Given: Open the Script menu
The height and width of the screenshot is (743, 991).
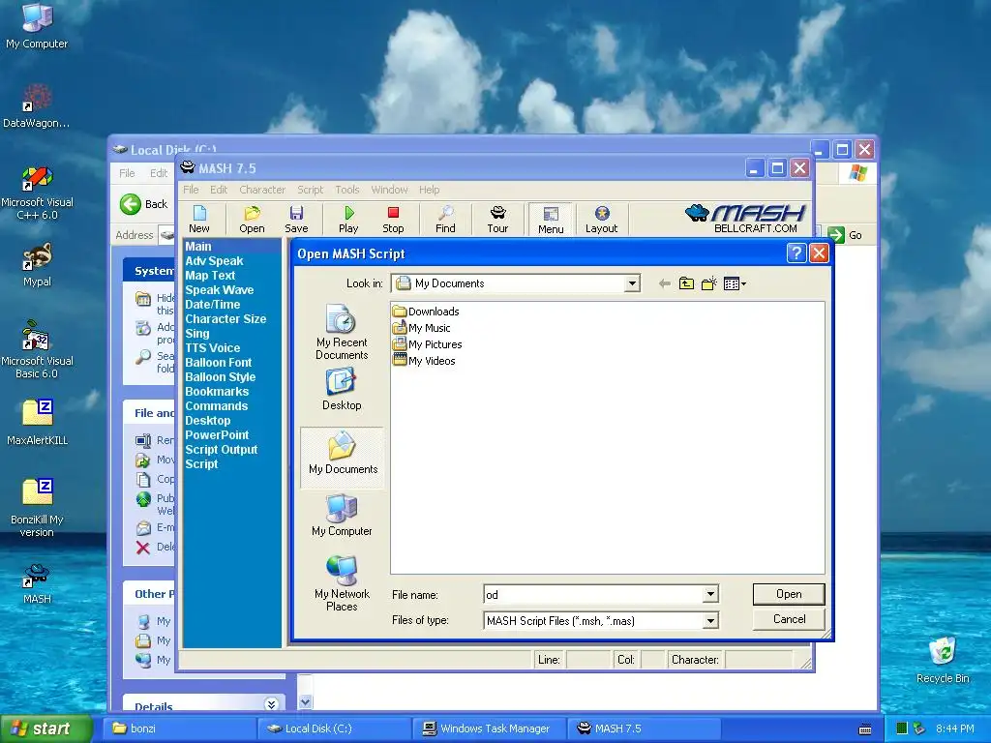Looking at the screenshot, I should [311, 190].
